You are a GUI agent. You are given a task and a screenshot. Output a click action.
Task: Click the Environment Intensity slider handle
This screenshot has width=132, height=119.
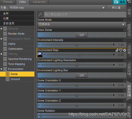point(77,45)
